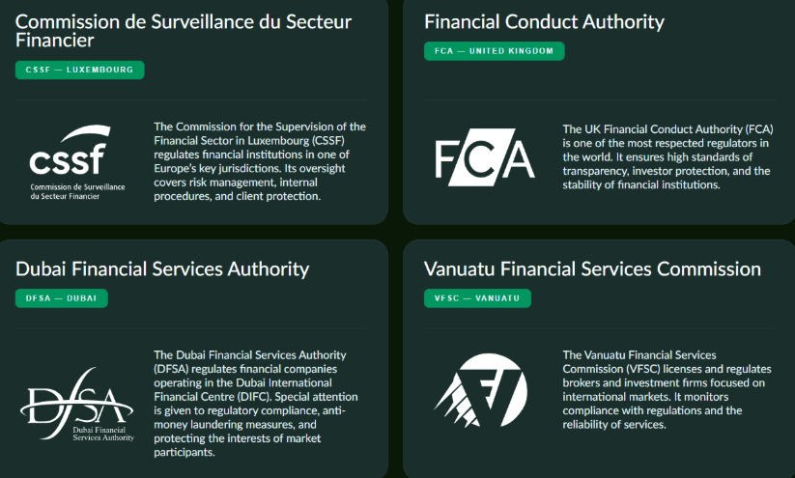
Task: Click the divider line in the VFSC card
Action: (x=599, y=328)
